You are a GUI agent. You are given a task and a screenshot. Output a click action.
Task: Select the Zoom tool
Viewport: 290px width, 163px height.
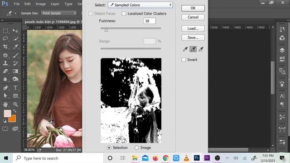pos(15,105)
